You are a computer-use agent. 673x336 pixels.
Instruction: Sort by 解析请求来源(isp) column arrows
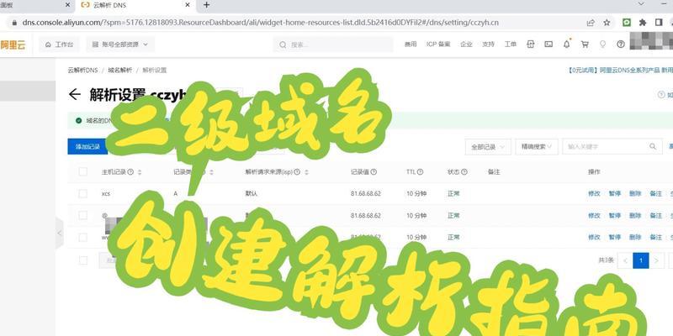[306, 172]
